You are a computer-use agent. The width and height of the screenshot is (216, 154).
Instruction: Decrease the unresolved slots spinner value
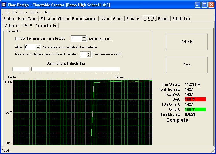click(84, 40)
